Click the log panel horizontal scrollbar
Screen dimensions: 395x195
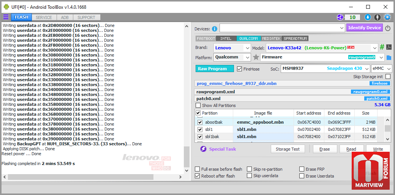(x=92, y=177)
